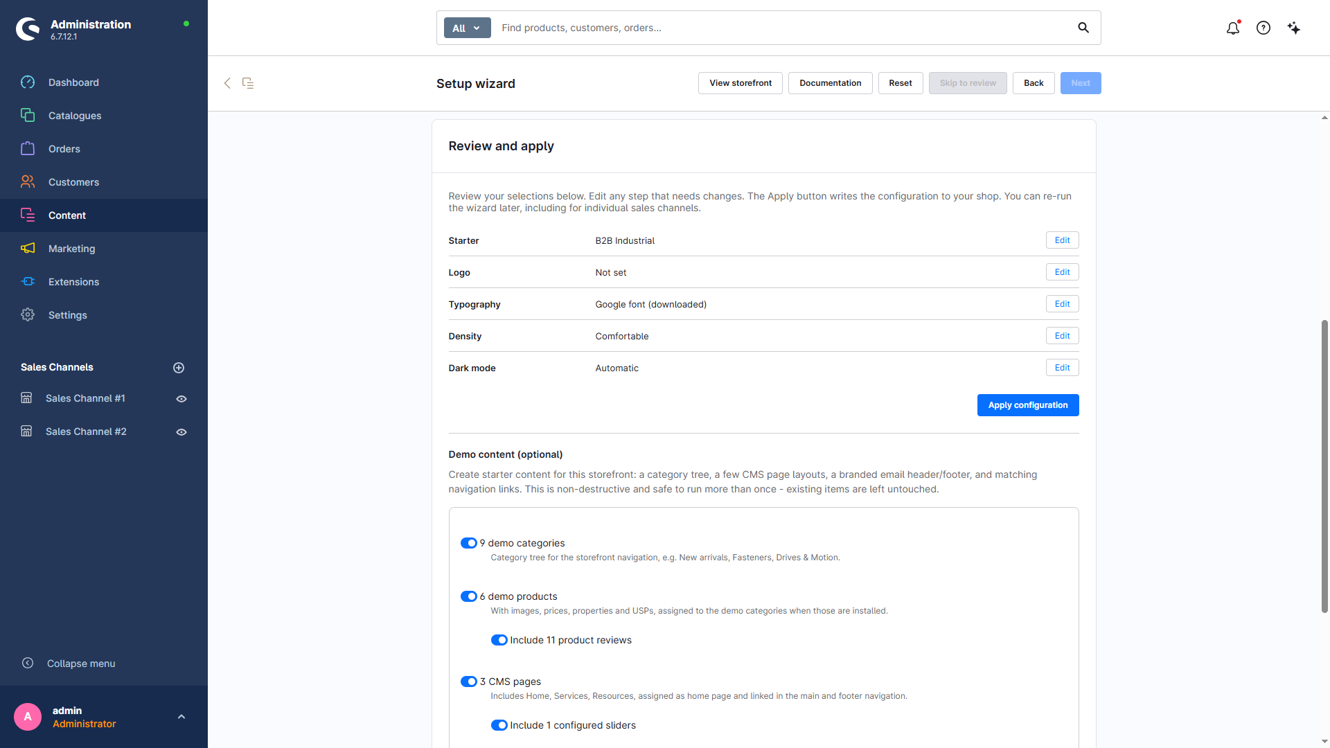Click scrollbar down arrow
1330x748 pixels.
[x=1324, y=742]
